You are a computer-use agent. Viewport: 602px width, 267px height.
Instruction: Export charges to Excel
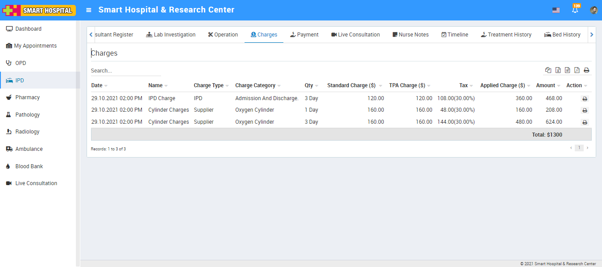pyautogui.click(x=558, y=70)
